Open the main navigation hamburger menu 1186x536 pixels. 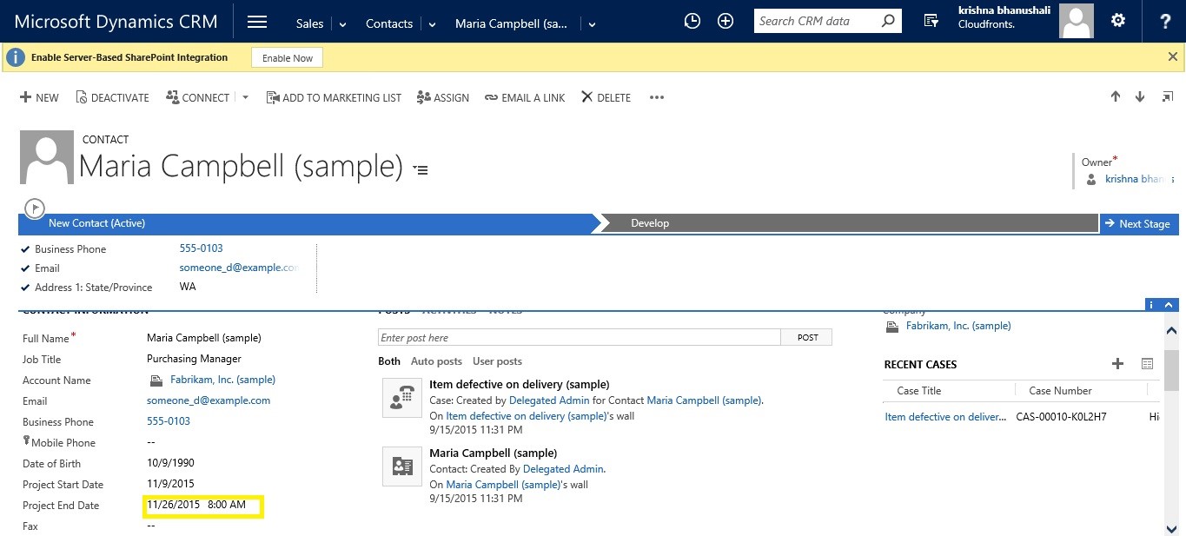(x=257, y=22)
